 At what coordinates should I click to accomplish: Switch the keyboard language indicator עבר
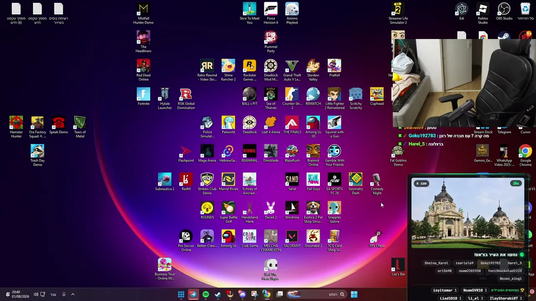tap(53, 294)
